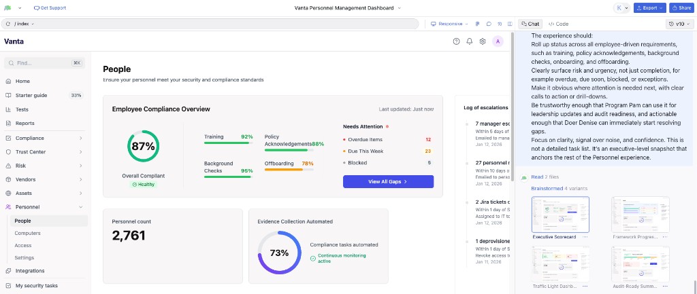Click the View All Gaps button
The height and width of the screenshot is (294, 697).
click(x=388, y=181)
